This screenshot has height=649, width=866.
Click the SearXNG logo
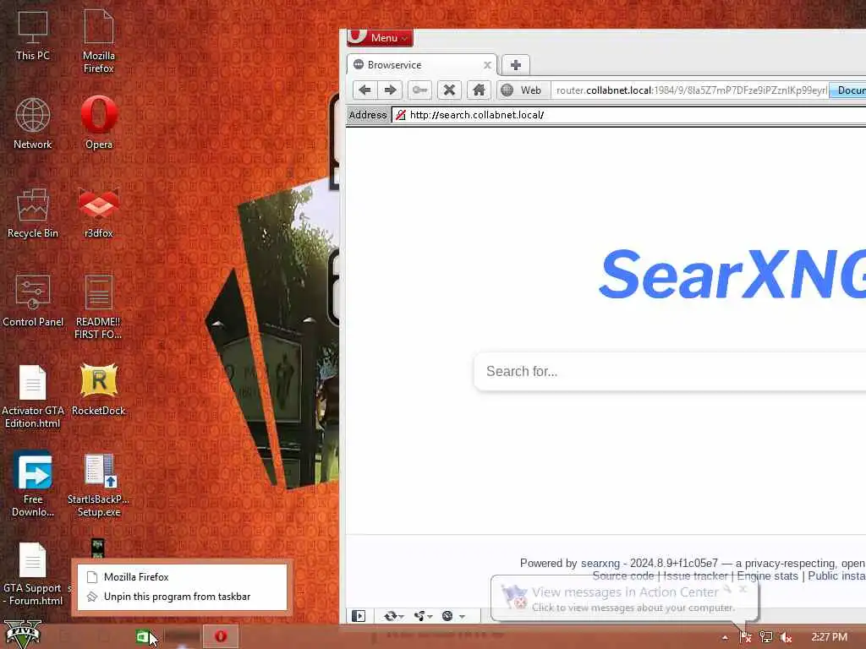(732, 274)
